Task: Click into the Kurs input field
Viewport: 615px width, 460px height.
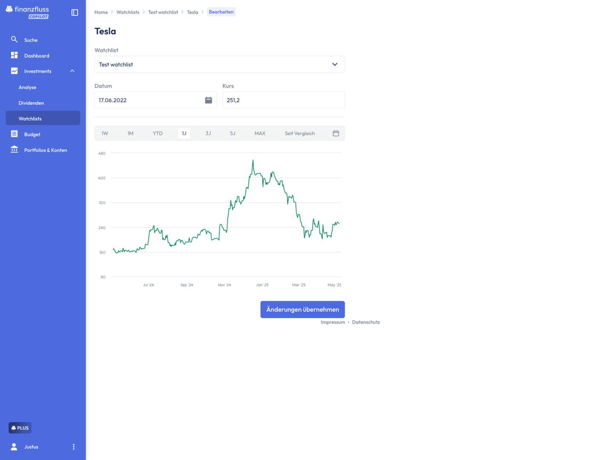Action: click(x=283, y=100)
